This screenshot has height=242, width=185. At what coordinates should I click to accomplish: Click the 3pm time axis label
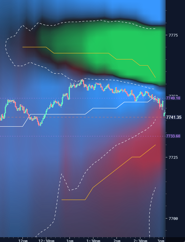coord(161,241)
